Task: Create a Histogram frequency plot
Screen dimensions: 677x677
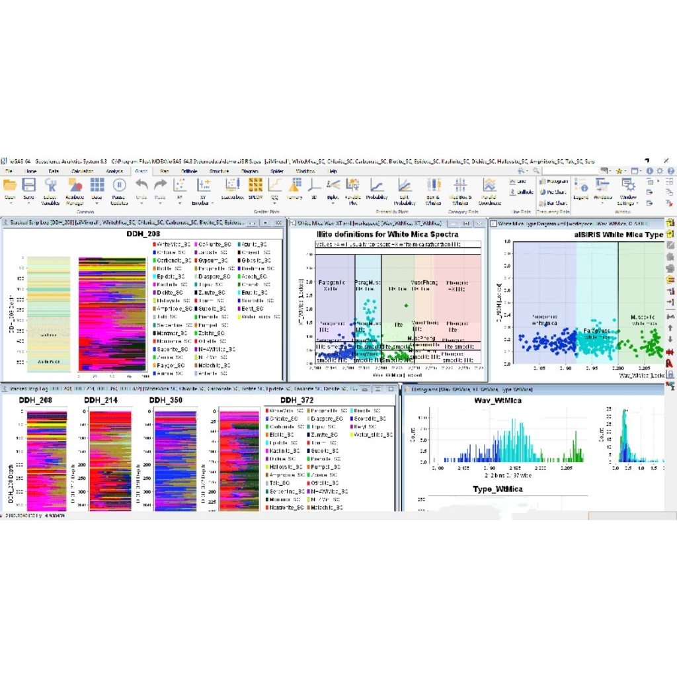Action: pyautogui.click(x=553, y=181)
